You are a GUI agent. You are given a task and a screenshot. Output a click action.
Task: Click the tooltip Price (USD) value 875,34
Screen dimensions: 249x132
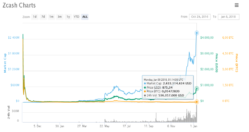tap(167, 87)
